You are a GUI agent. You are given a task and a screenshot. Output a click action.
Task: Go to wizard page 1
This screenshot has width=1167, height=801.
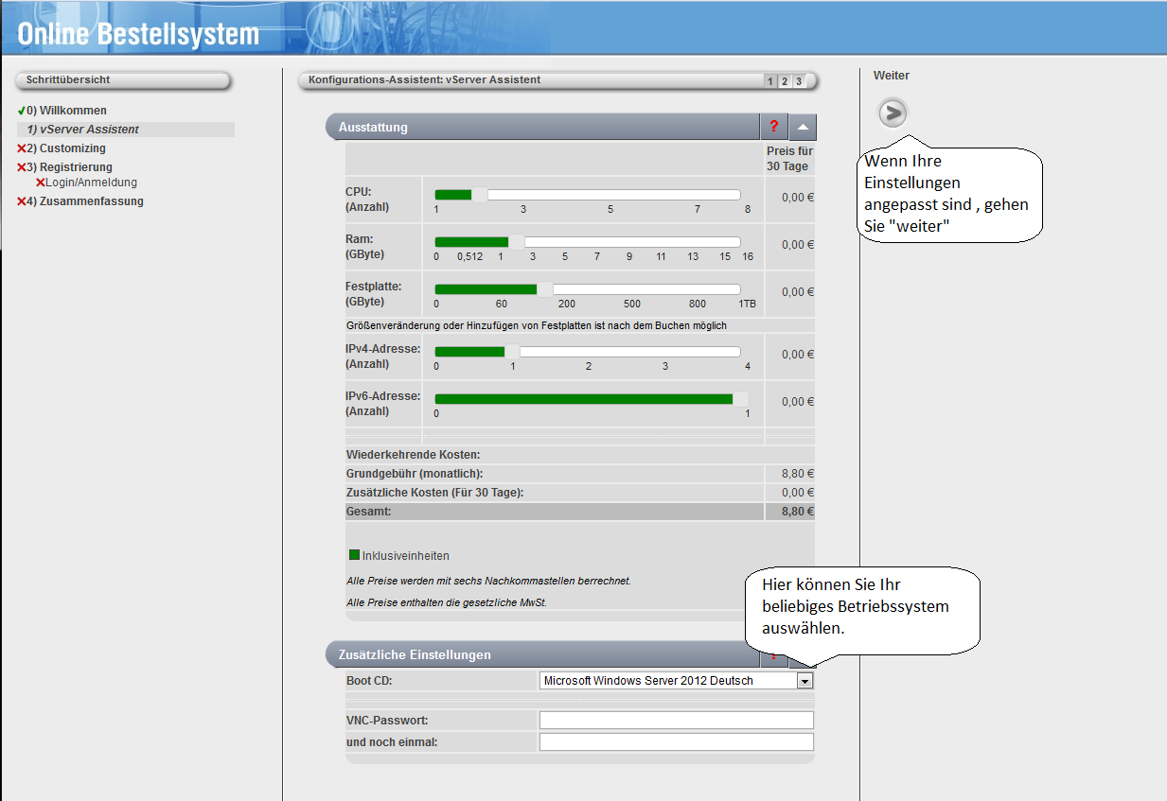[770, 81]
